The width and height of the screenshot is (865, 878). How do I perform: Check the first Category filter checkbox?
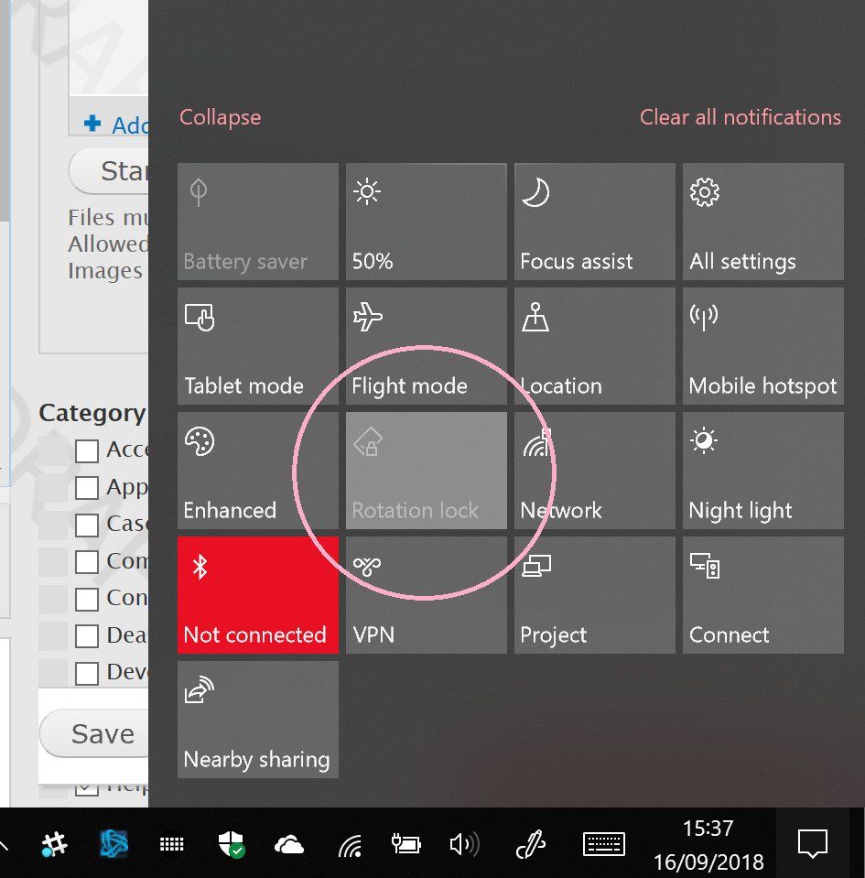[x=87, y=450]
